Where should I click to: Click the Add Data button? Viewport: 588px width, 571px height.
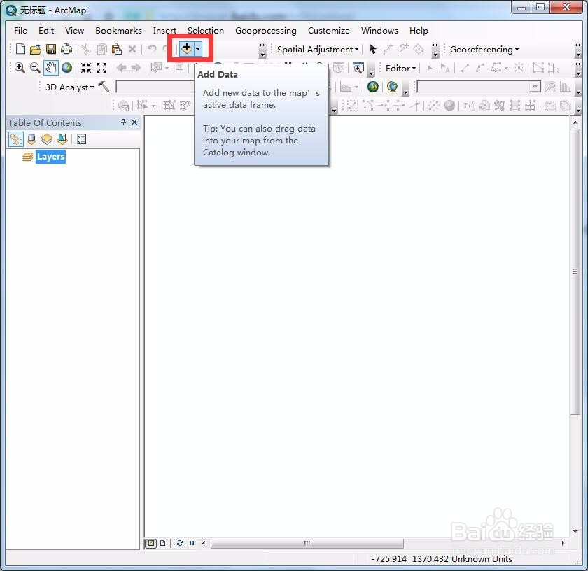click(186, 49)
